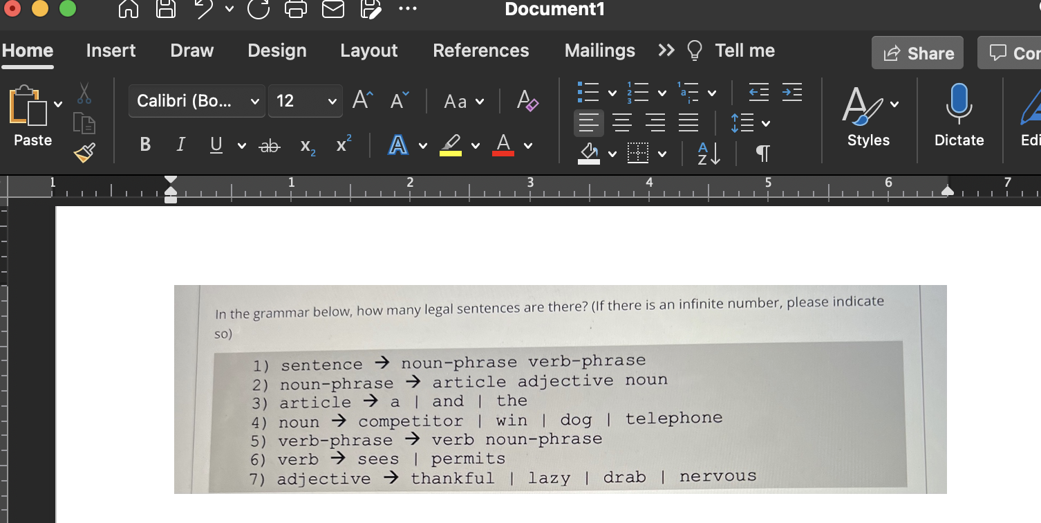Toggle bold formatting

tap(144, 145)
